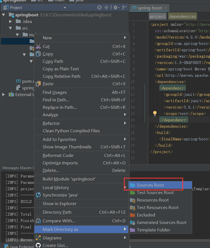Open the Add to Favorites submenu arrow
The width and height of the screenshot is (210, 248).
point(125,139)
